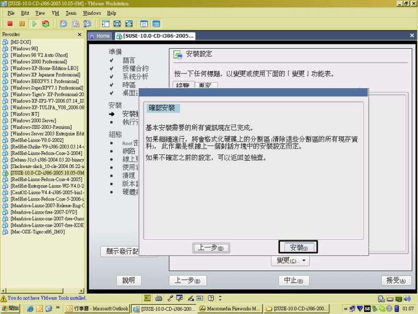The image size is (418, 314).
Task: Click the Take Snapshot toolbar icon
Action: [x=63, y=24]
